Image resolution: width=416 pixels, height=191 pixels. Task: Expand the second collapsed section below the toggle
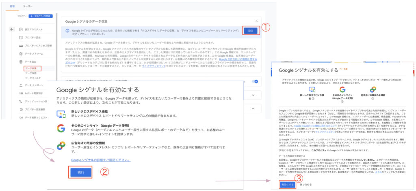pos(253,108)
